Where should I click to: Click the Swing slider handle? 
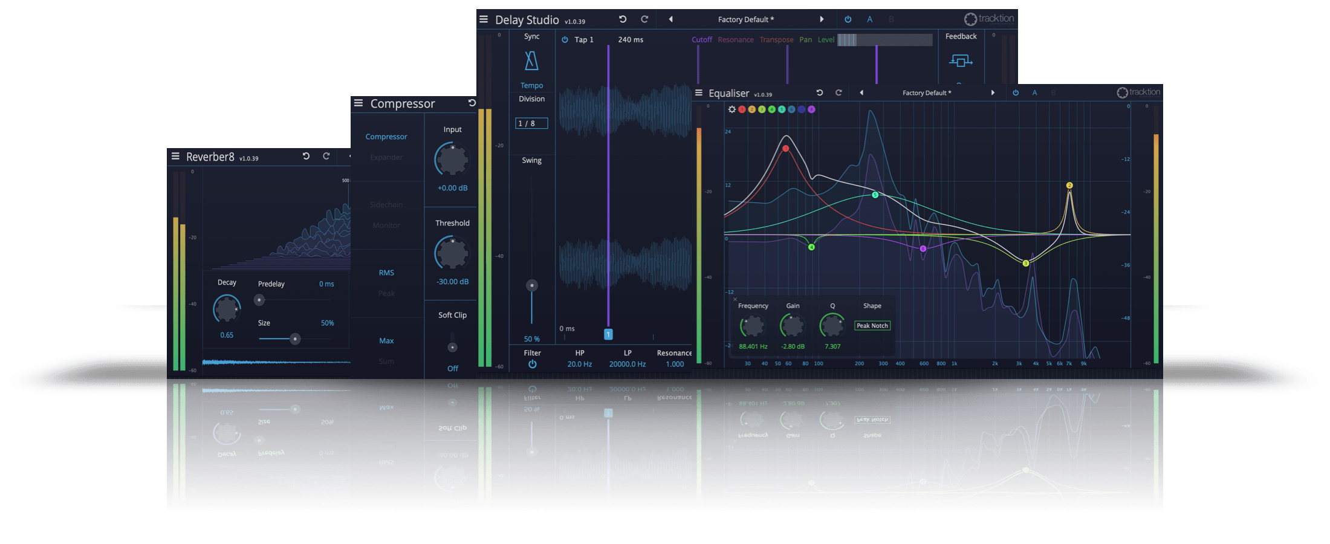[x=531, y=285]
